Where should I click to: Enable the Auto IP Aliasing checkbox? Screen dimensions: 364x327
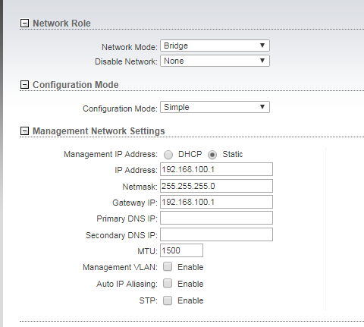(x=168, y=283)
